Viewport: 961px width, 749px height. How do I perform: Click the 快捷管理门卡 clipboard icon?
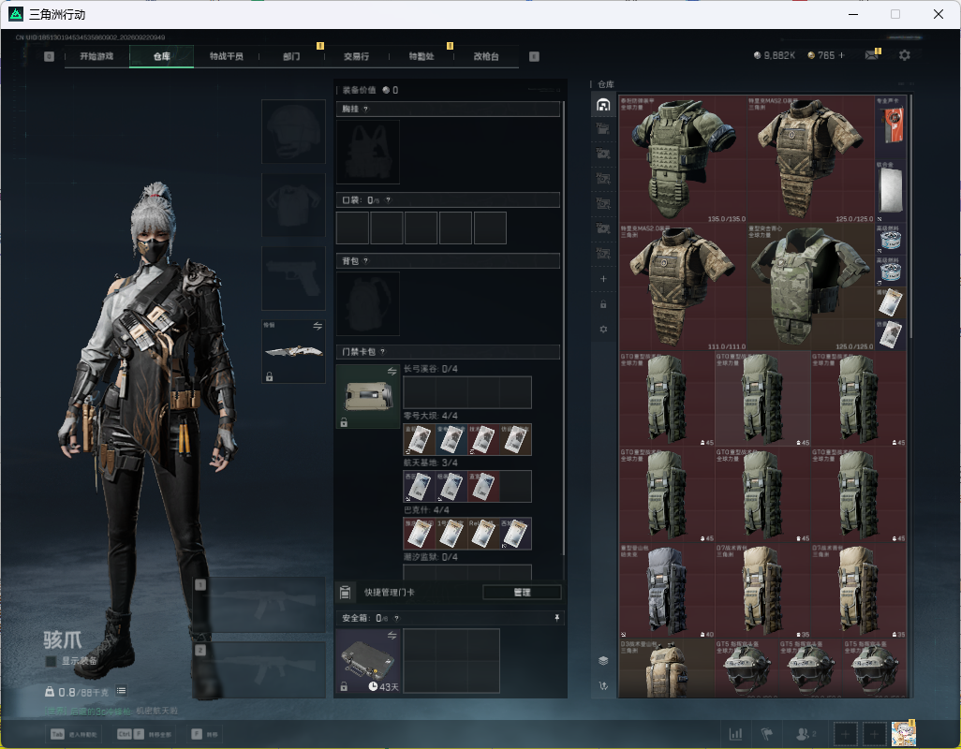[x=345, y=593]
